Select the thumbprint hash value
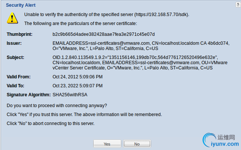241x150 pixels. point(104,34)
